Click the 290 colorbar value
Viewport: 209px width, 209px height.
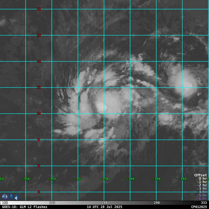point(156,203)
